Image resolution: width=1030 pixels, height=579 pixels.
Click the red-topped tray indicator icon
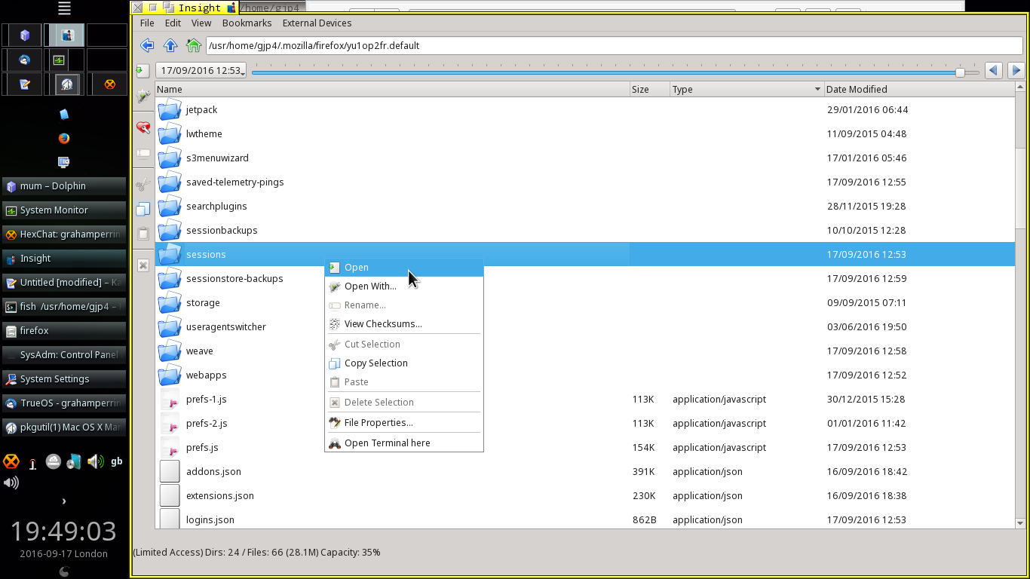[x=32, y=464]
